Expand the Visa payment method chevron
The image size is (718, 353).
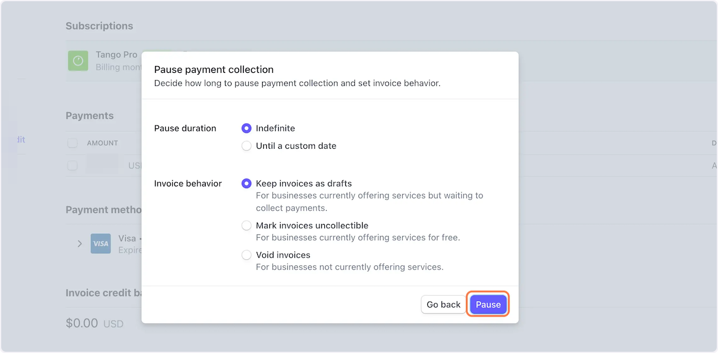coord(80,244)
